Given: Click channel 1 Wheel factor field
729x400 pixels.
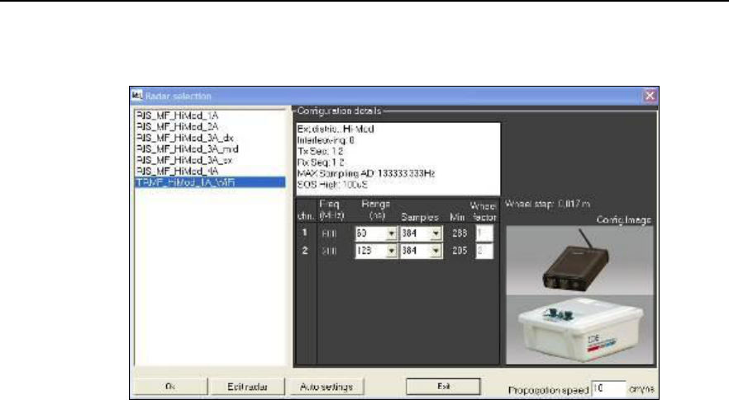Looking at the screenshot, I should 484,233.
